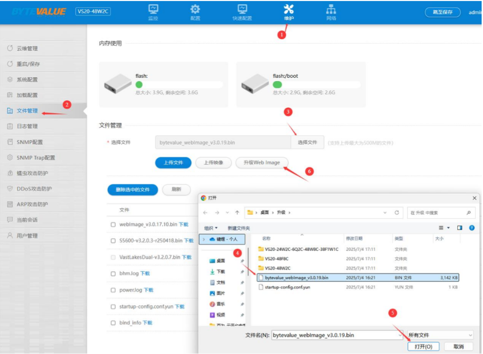Tick the checkbox for webImage_v3.0.17.10.bin

click(x=113, y=225)
